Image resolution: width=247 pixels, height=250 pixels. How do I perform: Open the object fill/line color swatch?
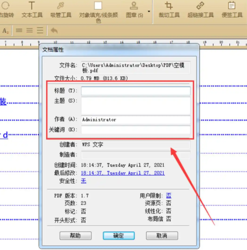pos(98,6)
